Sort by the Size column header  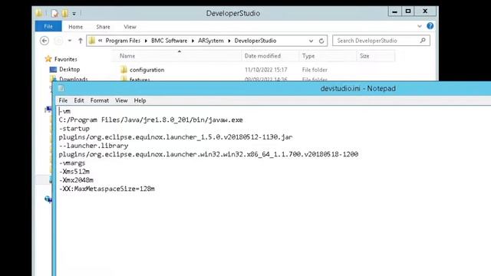(364, 56)
